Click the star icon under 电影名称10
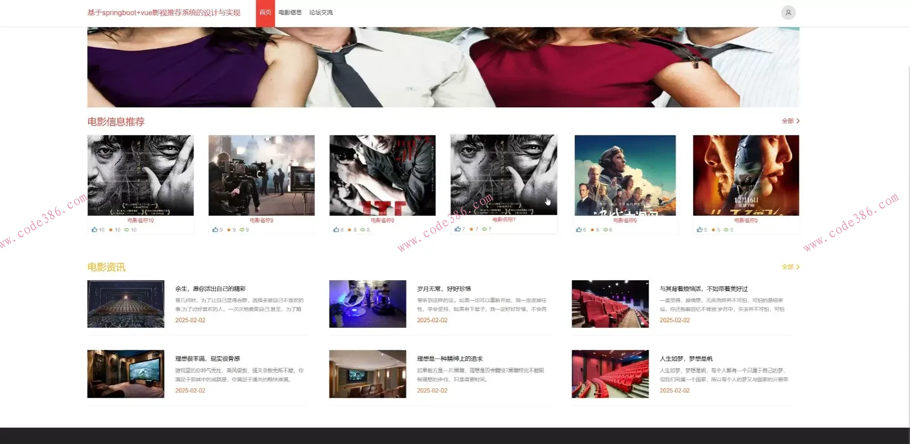 coord(111,230)
